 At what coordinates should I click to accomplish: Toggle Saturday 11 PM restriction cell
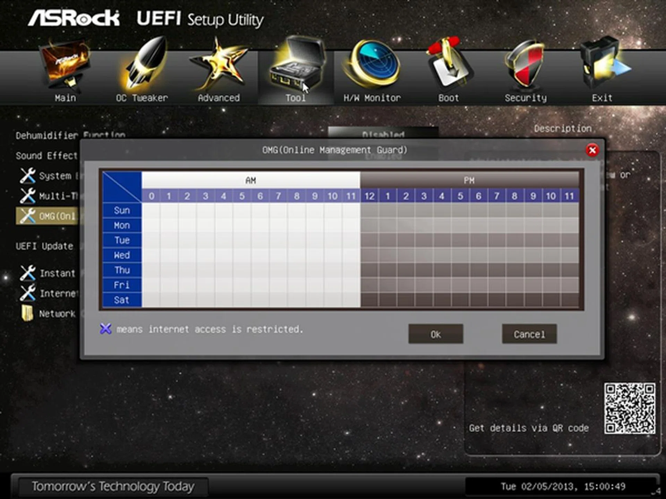pos(569,300)
